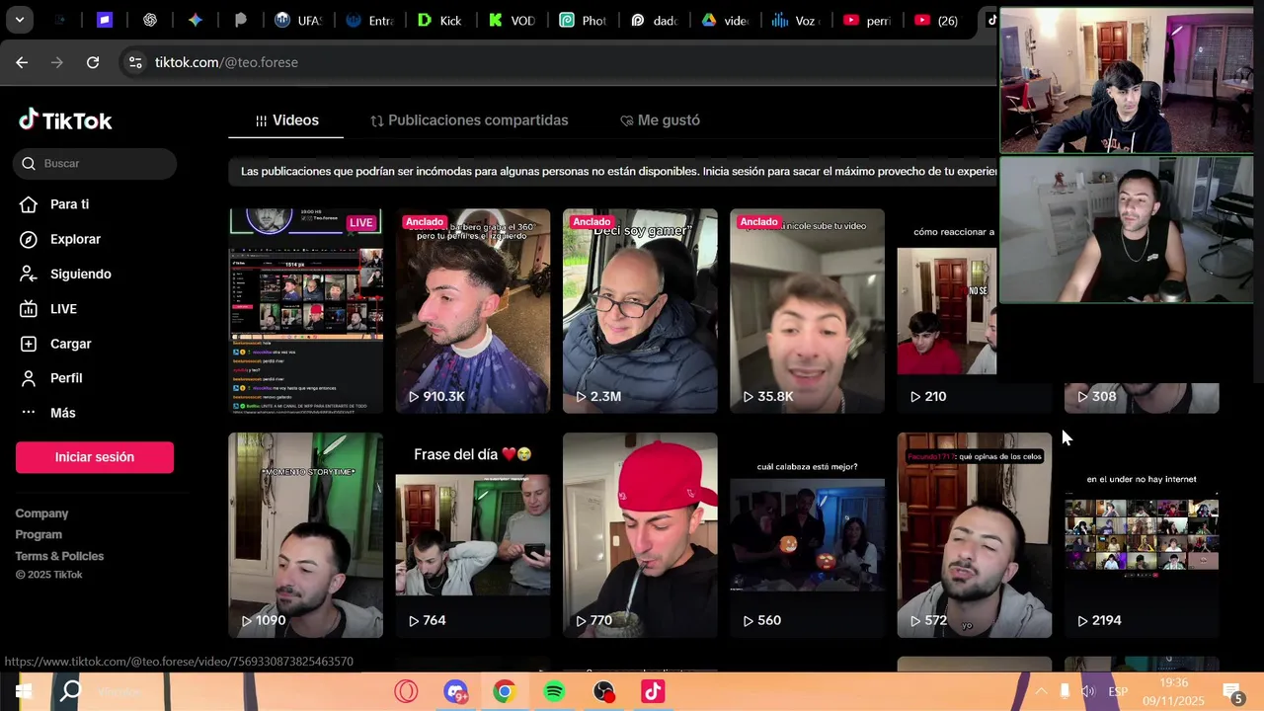Open pinned video with 35.8K views
The image size is (1264, 711).
807,310
